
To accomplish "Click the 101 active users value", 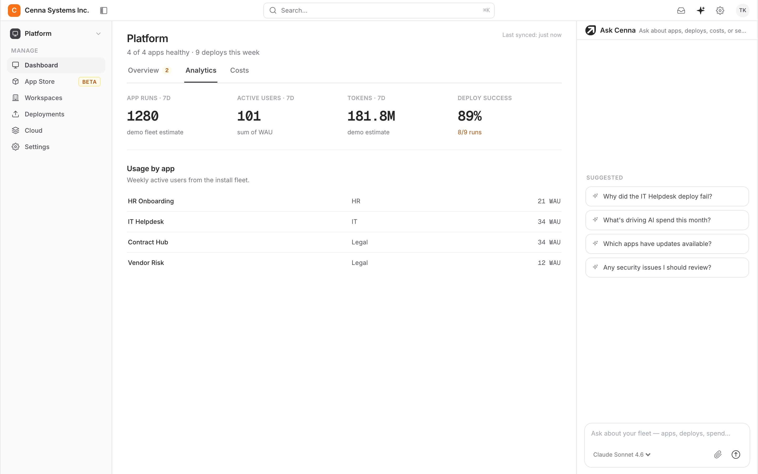I will pos(249,116).
